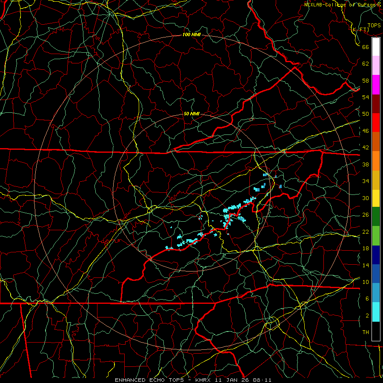Click the "08:11" timestamp text
The image size is (383, 383).
[262, 380]
